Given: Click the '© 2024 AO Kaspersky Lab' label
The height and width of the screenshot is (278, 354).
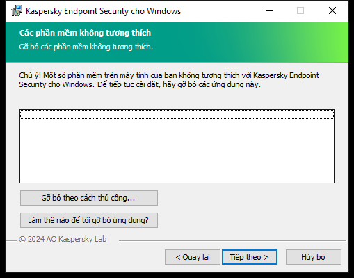Looking at the screenshot, I should pos(63,239).
